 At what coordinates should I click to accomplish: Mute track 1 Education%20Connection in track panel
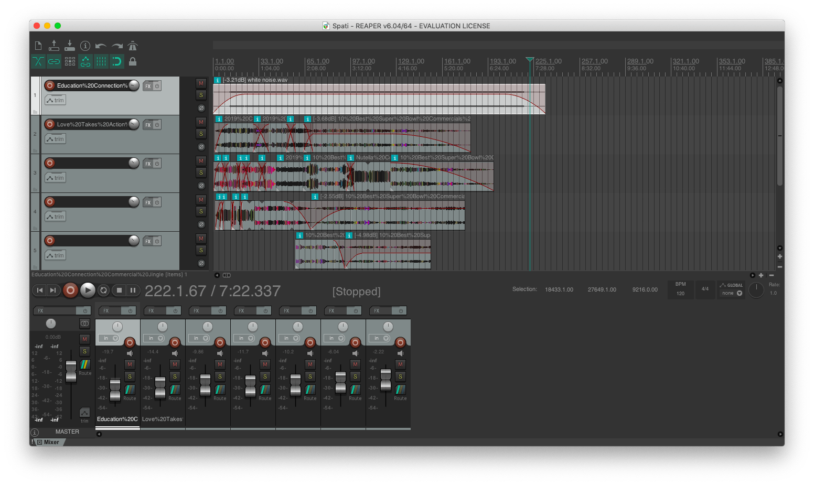pyautogui.click(x=201, y=83)
